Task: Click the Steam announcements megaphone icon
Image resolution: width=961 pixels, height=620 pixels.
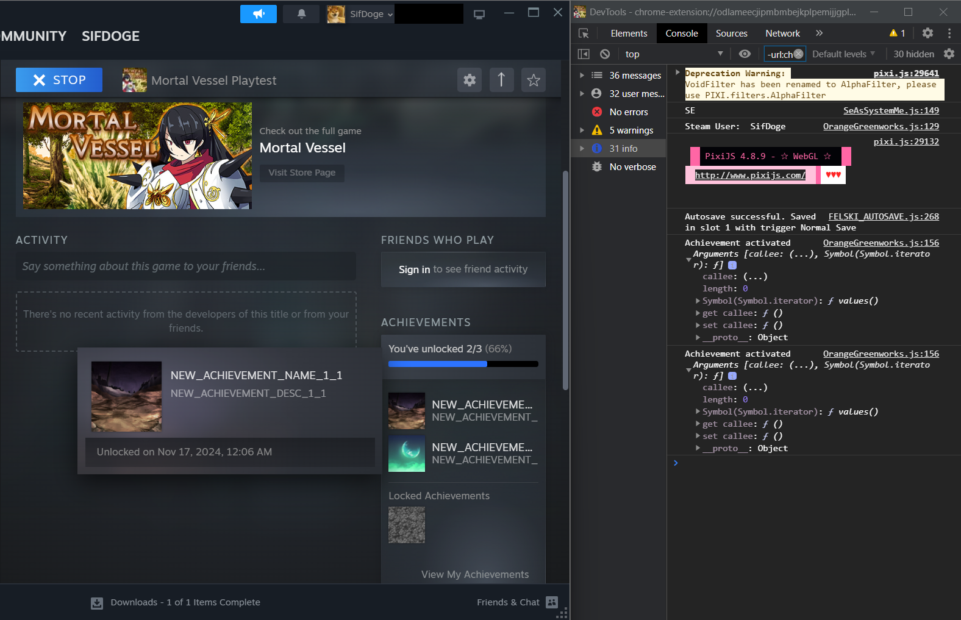Action: tap(259, 14)
